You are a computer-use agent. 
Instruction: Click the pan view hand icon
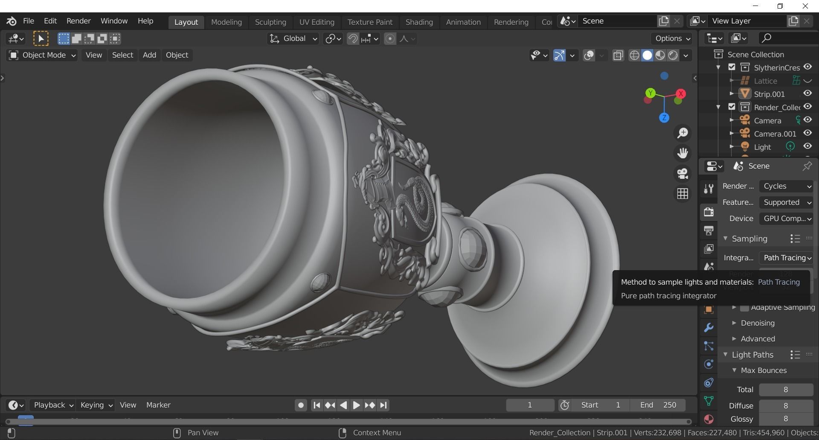click(682, 153)
